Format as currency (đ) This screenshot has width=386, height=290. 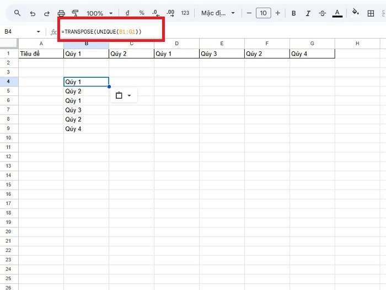point(127,13)
